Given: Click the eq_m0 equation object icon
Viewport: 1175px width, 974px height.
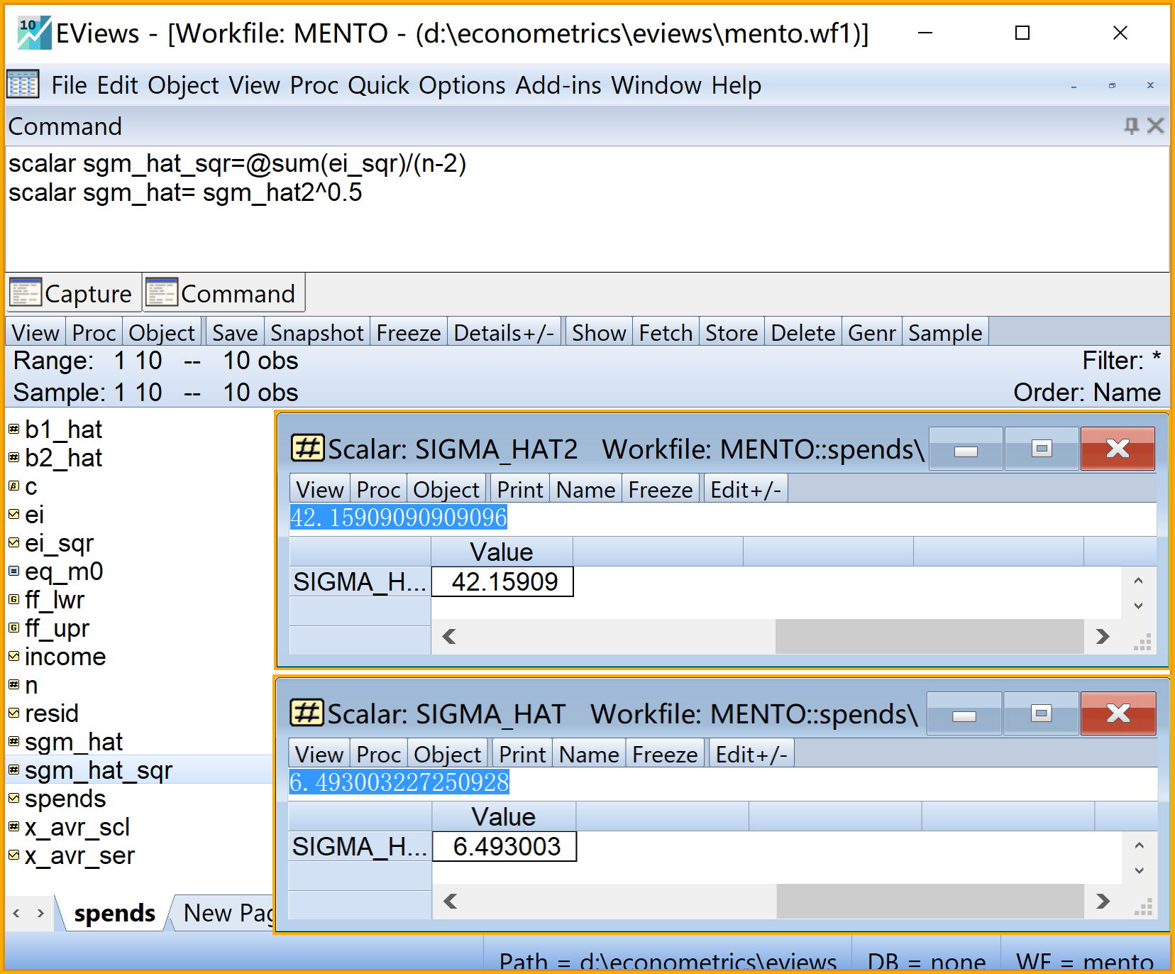Looking at the screenshot, I should (x=13, y=571).
